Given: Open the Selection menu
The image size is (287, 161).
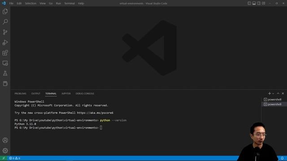Looking at the screenshot, I should [30, 3].
